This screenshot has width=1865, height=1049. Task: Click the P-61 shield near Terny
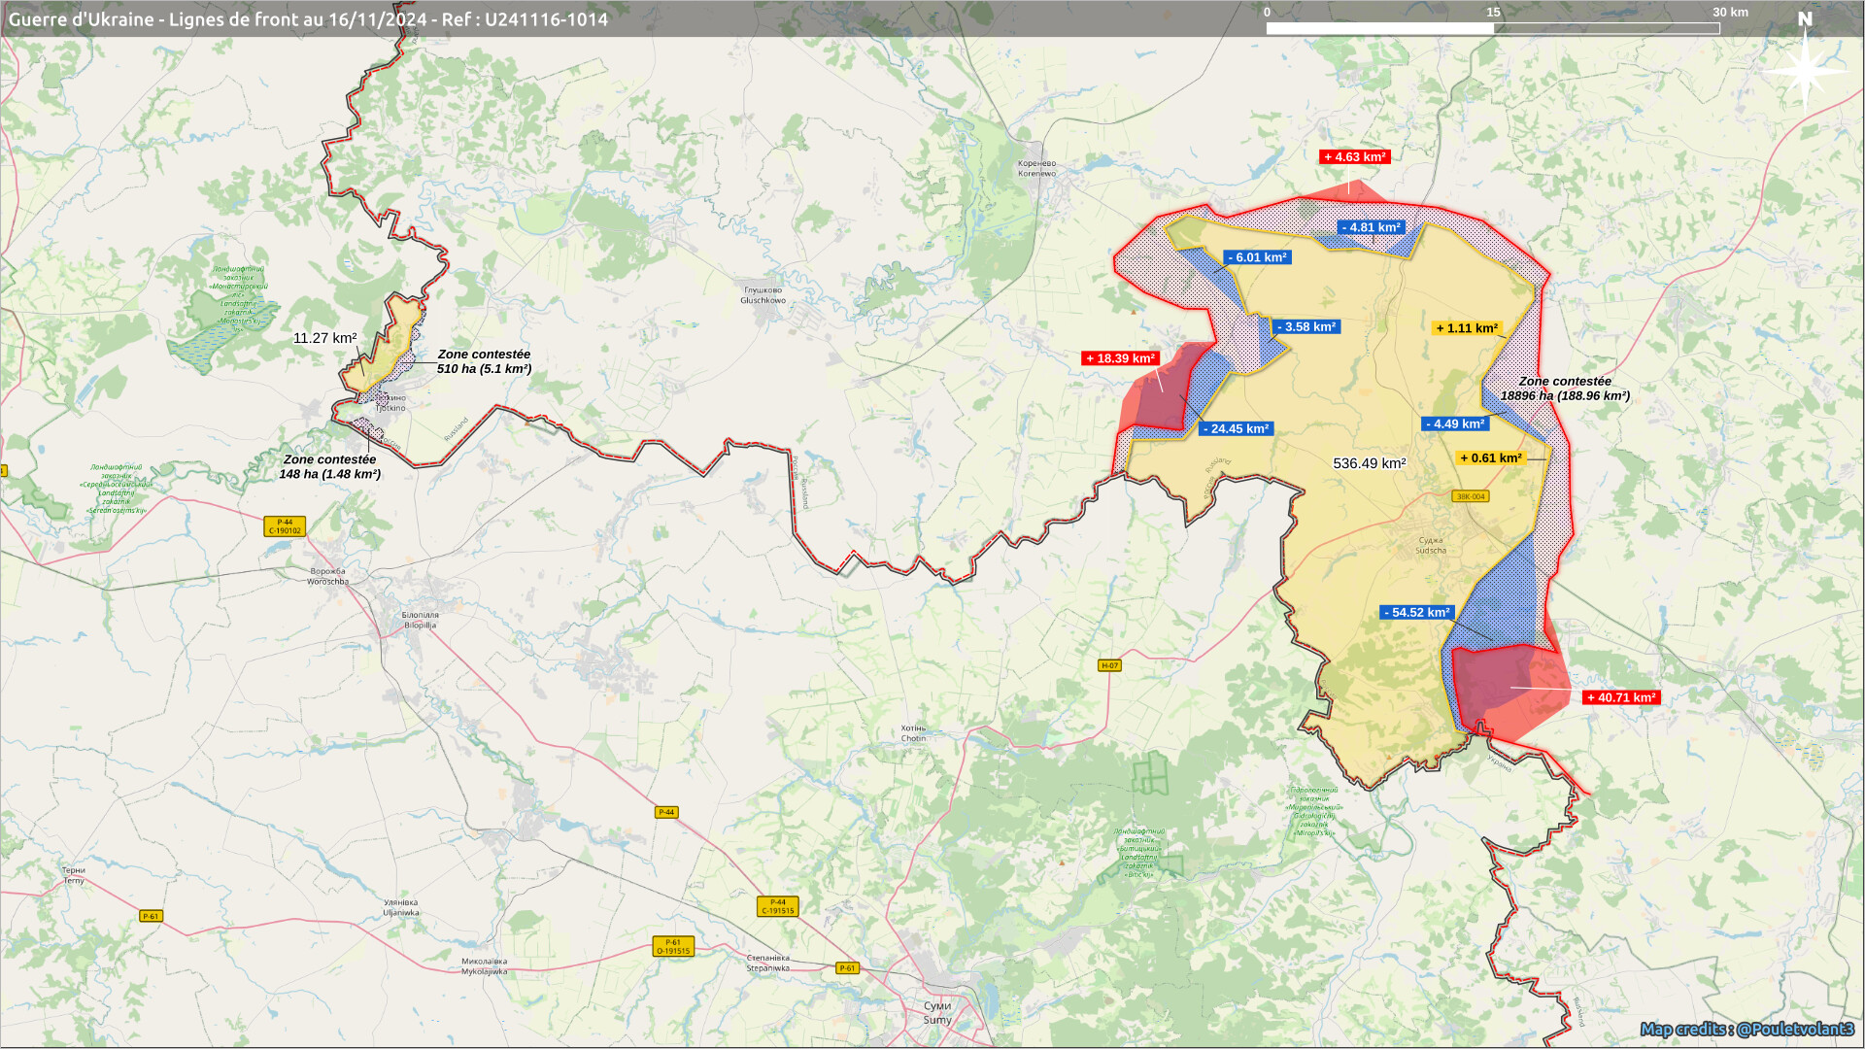[151, 916]
